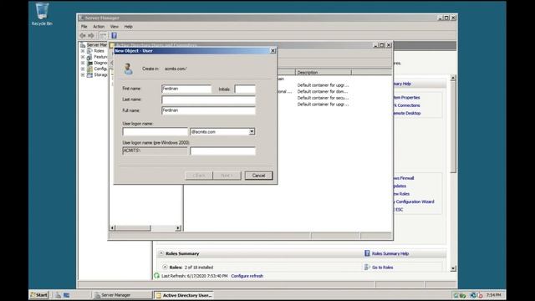Expand the Diagnostics tree node
Screen dimensions: 535x301
[83, 63]
